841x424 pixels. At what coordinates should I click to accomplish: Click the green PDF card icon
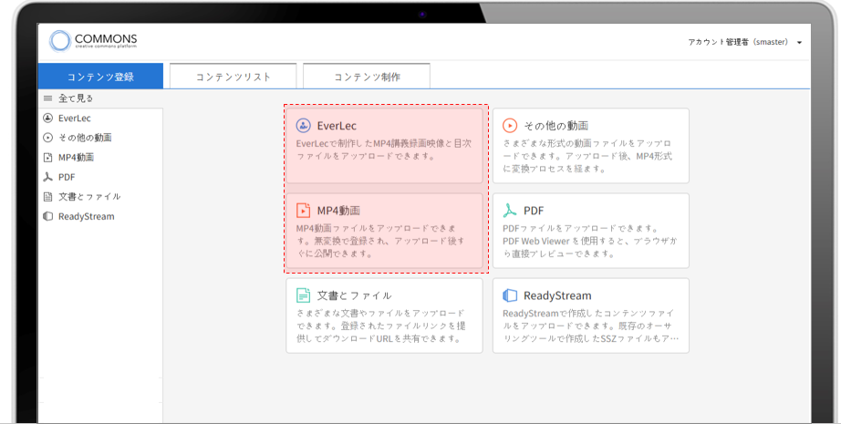point(510,210)
